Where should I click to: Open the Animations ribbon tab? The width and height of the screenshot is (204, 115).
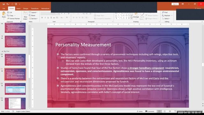[x=45, y=9]
